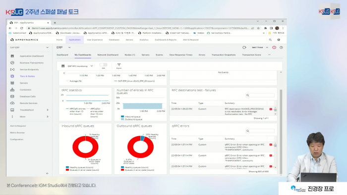Open Application Dashboard in sidebar
Image resolution: width=347 pixels, height=195 pixels.
32,56
